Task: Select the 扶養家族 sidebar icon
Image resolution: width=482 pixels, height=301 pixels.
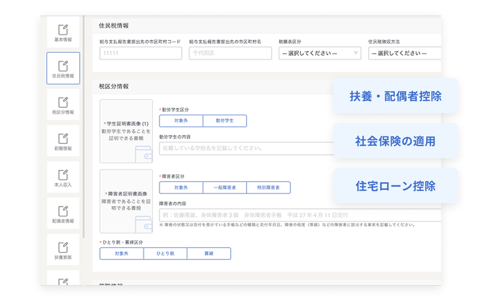Action: [63, 250]
